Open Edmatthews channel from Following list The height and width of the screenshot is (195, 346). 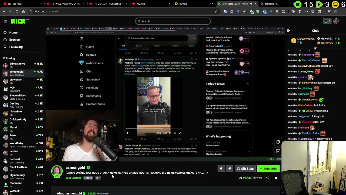click(x=23, y=65)
